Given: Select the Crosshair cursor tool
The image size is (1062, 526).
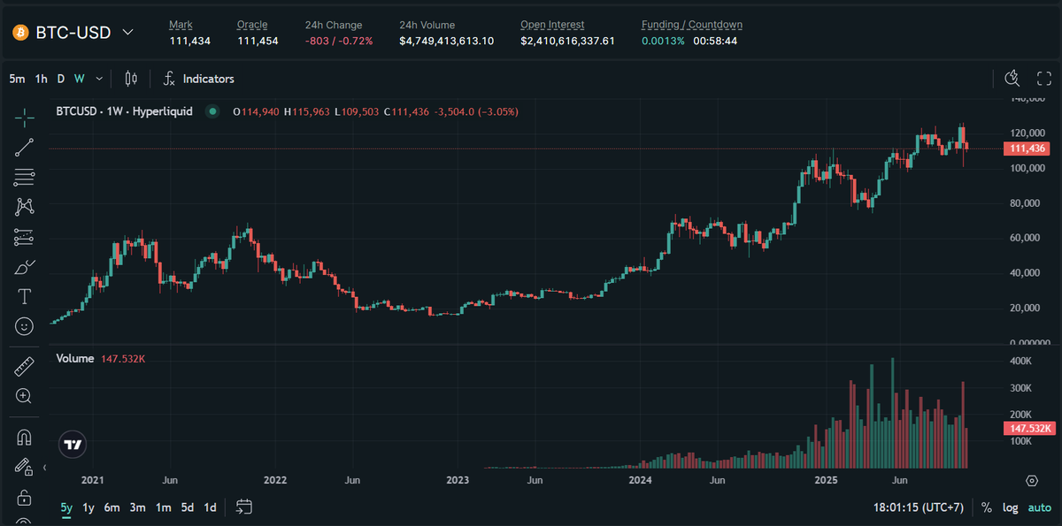Looking at the screenshot, I should point(23,118).
